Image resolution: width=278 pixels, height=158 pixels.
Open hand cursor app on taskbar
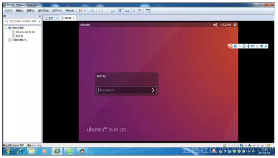pos(82,151)
